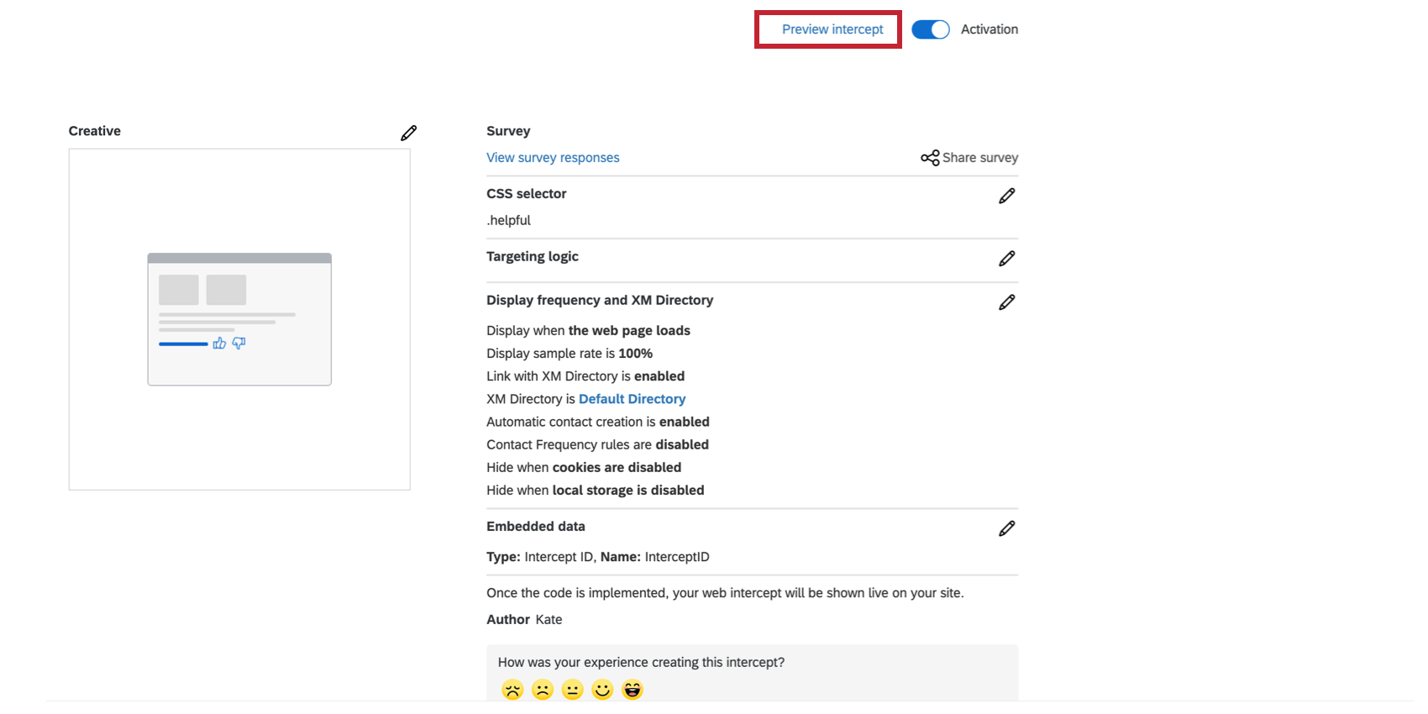Select the laughing face emoji rating

click(633, 690)
